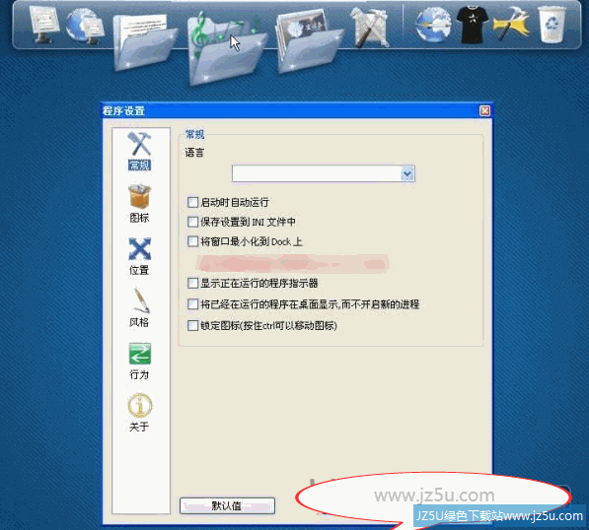Open the computer monitor dock icon
This screenshot has width=589, height=530.
pyautogui.click(x=44, y=25)
